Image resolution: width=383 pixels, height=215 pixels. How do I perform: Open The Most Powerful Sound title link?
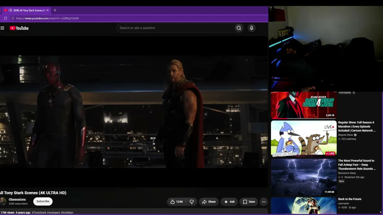[356, 165]
